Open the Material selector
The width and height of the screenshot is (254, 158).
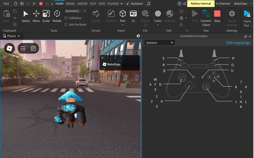[170, 16]
